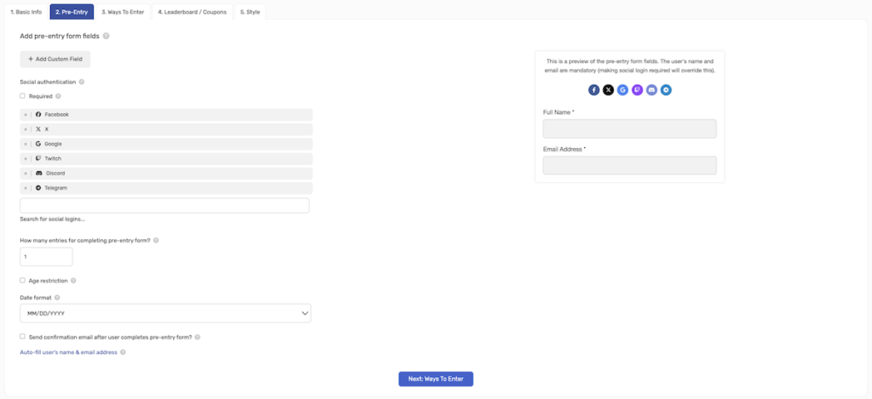Click Next: Ways To Enter button
The height and width of the screenshot is (399, 872).
[x=436, y=379]
